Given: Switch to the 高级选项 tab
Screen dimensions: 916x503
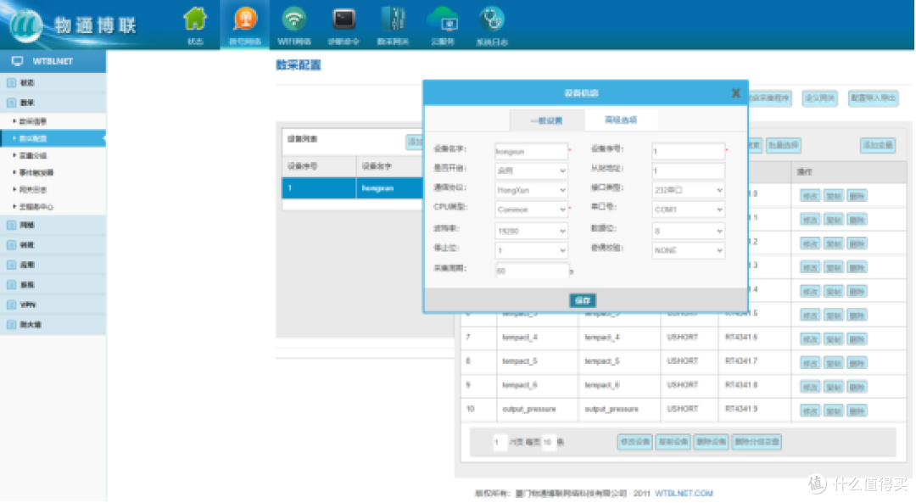Looking at the screenshot, I should click(620, 120).
